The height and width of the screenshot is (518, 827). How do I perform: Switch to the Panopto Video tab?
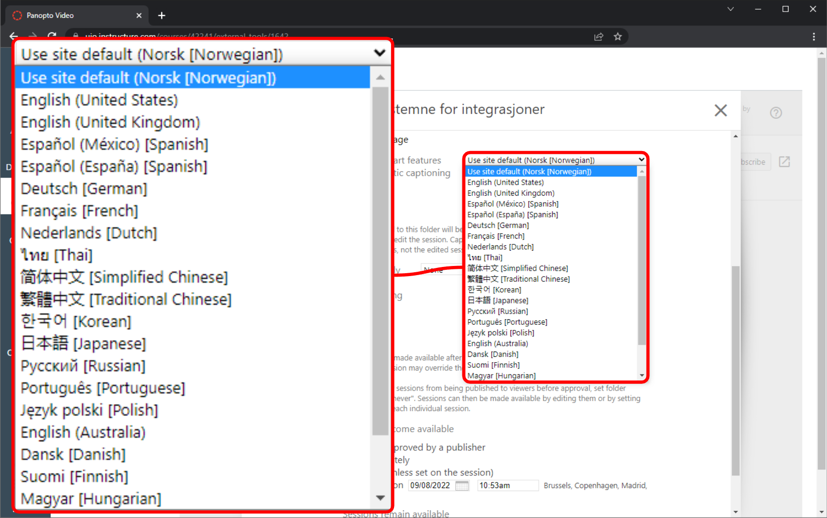77,15
